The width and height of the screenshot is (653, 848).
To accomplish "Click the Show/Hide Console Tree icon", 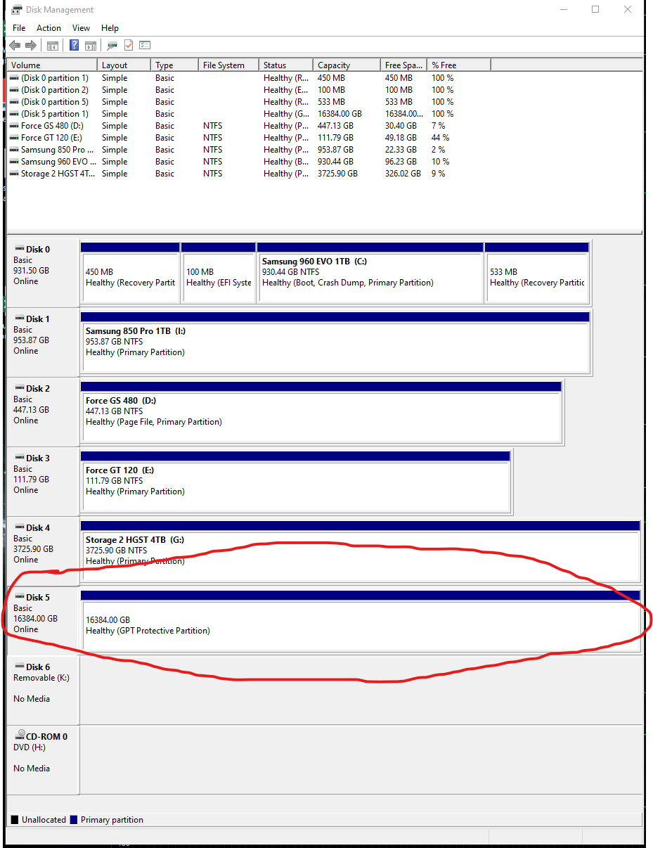I will click(x=52, y=46).
